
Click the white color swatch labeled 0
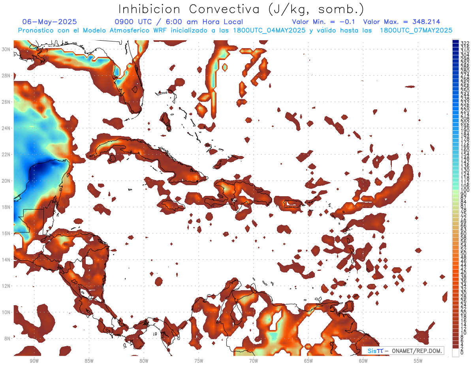(455, 353)
